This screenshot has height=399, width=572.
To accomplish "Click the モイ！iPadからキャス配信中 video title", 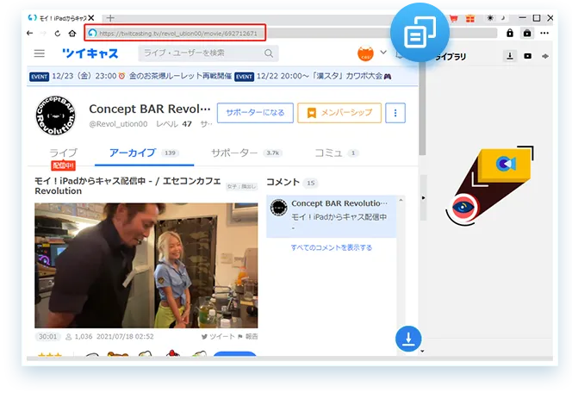I will [127, 186].
